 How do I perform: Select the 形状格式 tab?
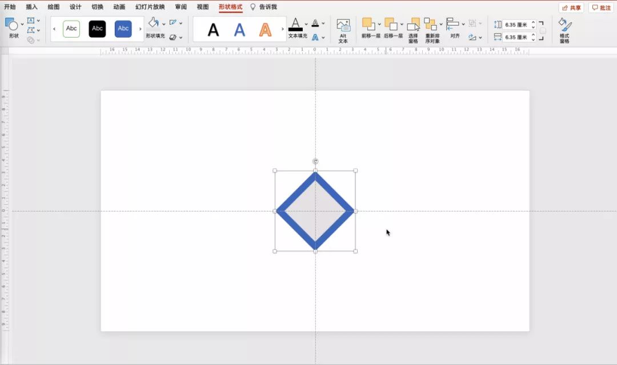coord(231,7)
